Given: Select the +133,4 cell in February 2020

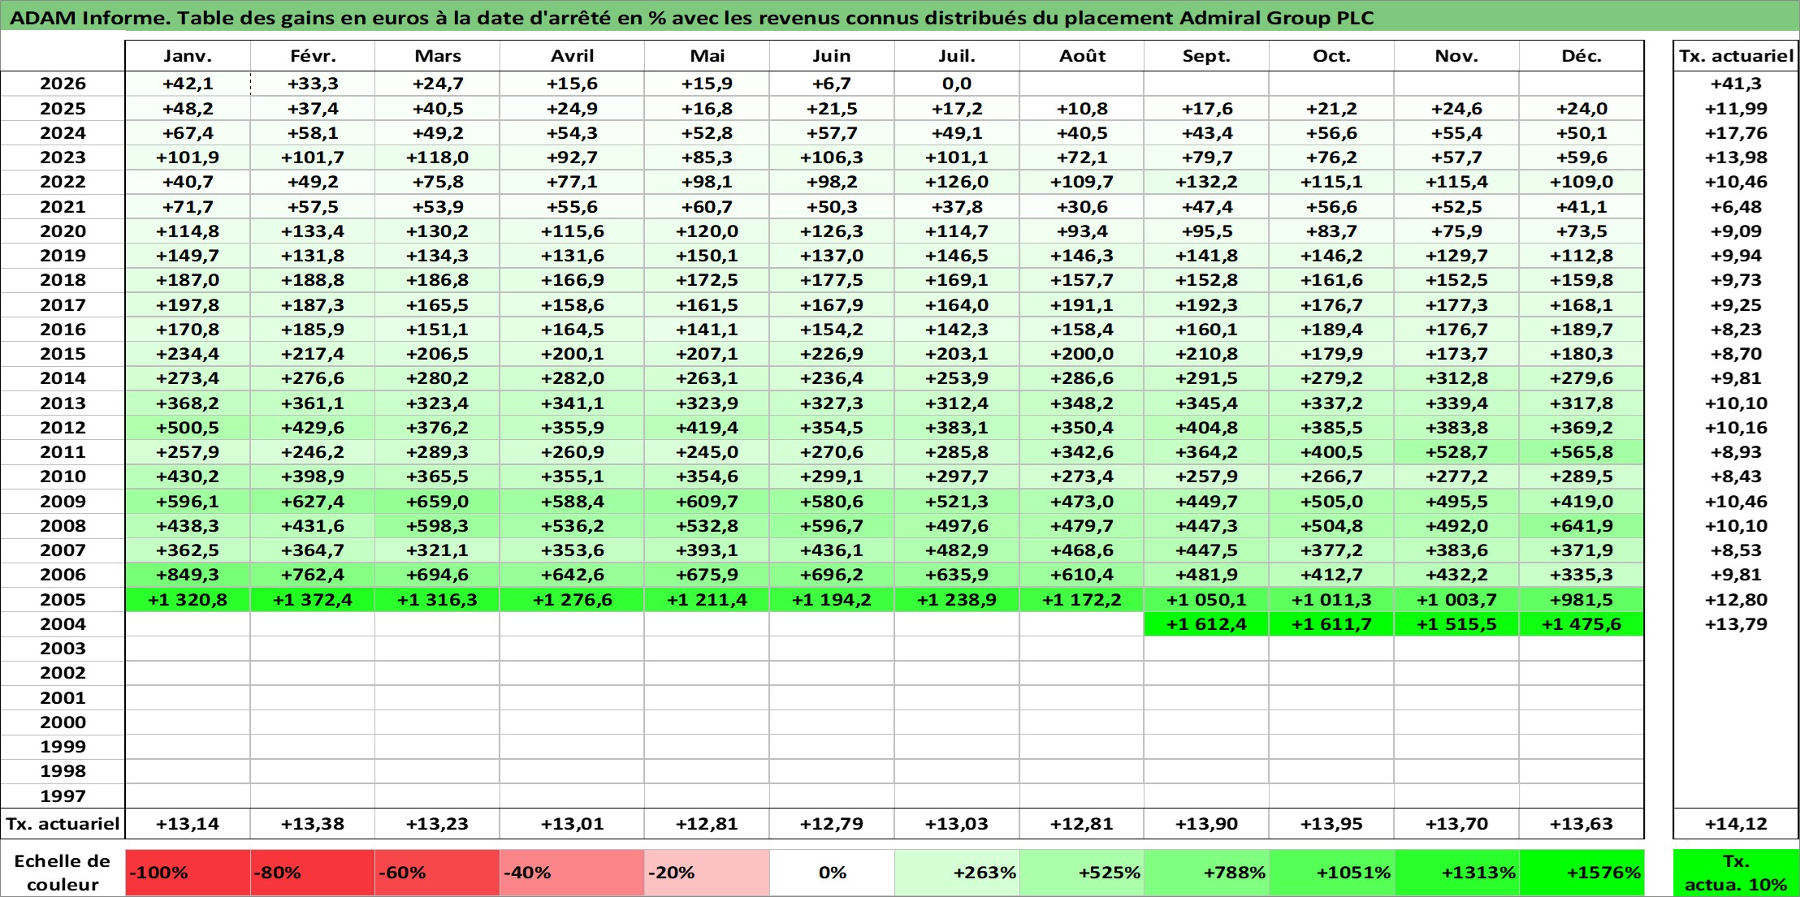Looking at the screenshot, I should [313, 231].
